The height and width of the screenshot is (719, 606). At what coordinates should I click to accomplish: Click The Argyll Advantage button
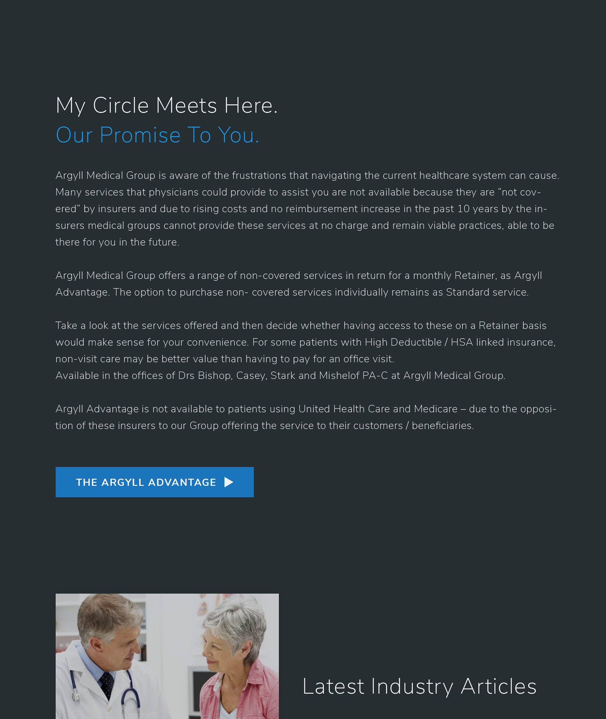coord(155,482)
